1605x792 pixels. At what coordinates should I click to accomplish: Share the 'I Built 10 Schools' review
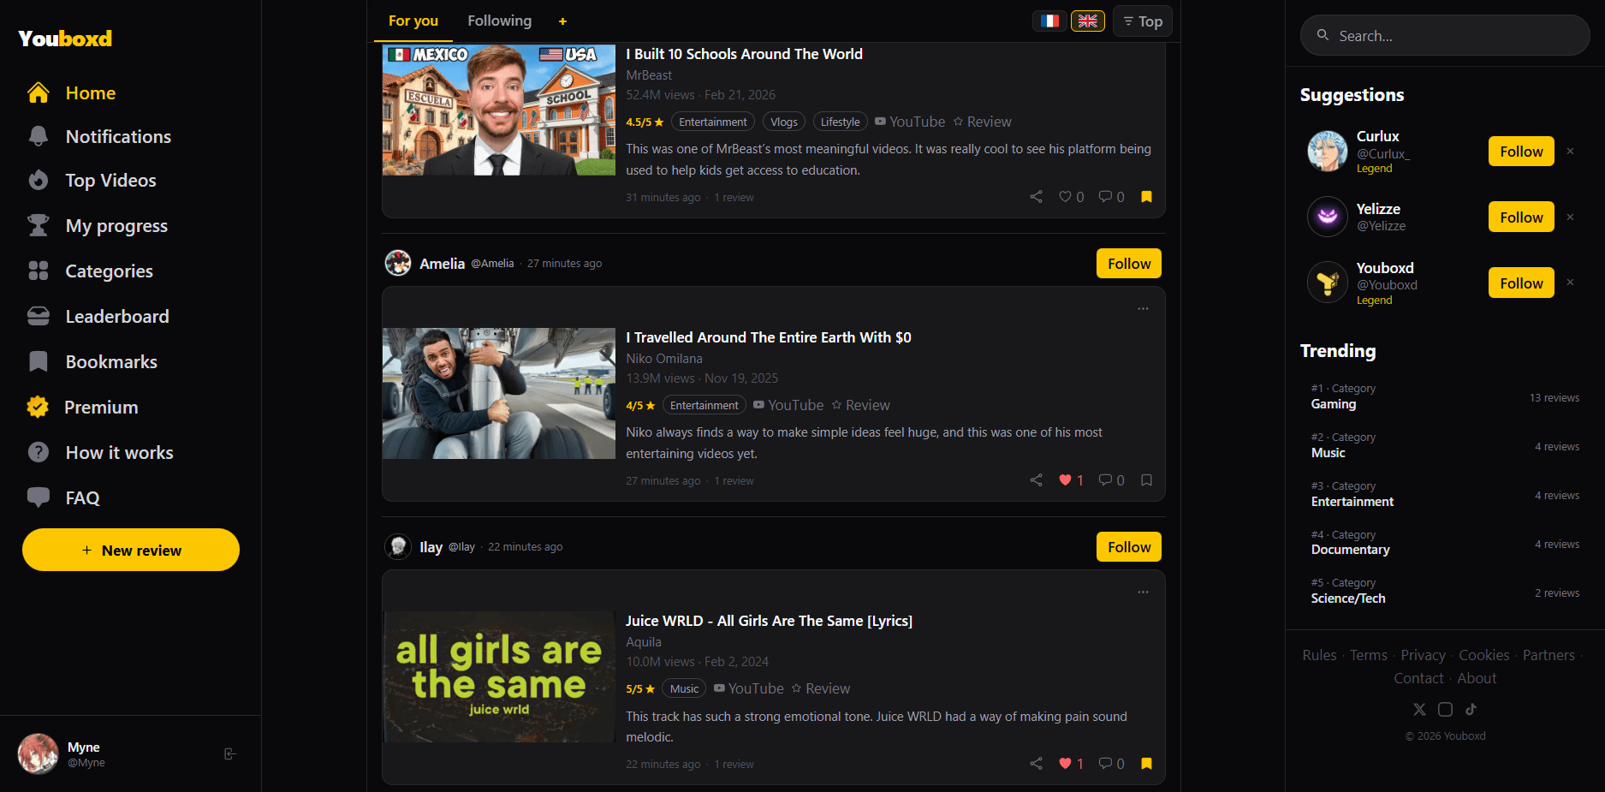[1036, 196]
